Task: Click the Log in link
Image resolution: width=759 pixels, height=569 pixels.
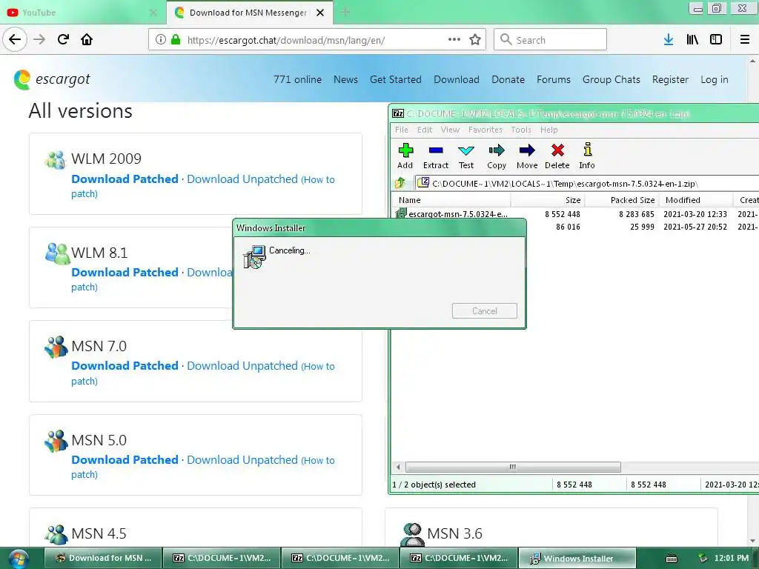Action: pyautogui.click(x=714, y=79)
